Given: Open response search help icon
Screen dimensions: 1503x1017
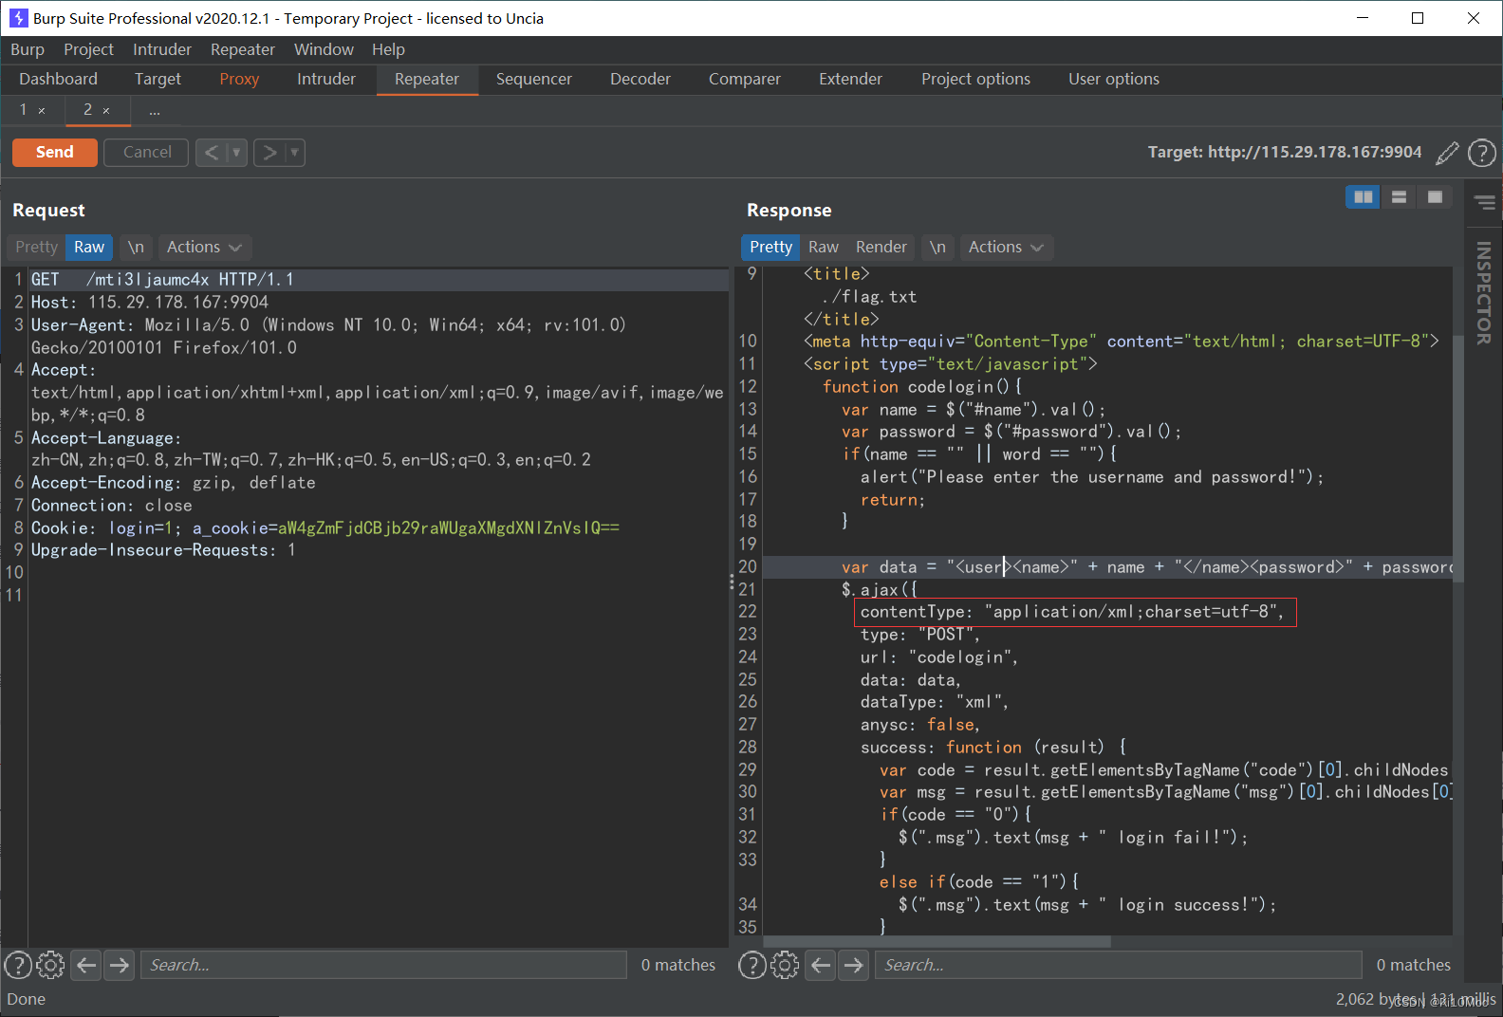Looking at the screenshot, I should [x=752, y=965].
